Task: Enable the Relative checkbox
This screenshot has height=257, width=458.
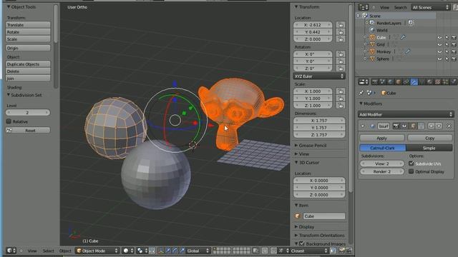Action: (x=9, y=121)
